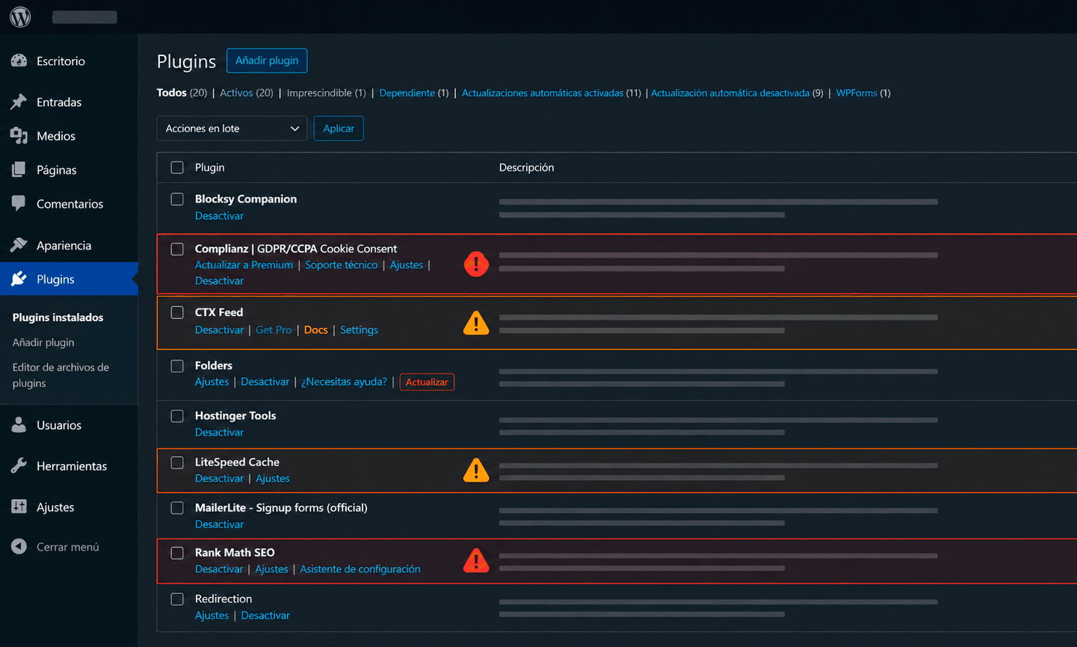Screen dimensions: 1077x647
Task: Click the Apariencia paintbrush icon
Action: pyautogui.click(x=19, y=245)
